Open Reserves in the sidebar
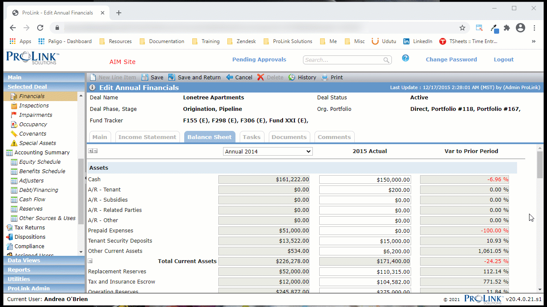 [x=31, y=209]
